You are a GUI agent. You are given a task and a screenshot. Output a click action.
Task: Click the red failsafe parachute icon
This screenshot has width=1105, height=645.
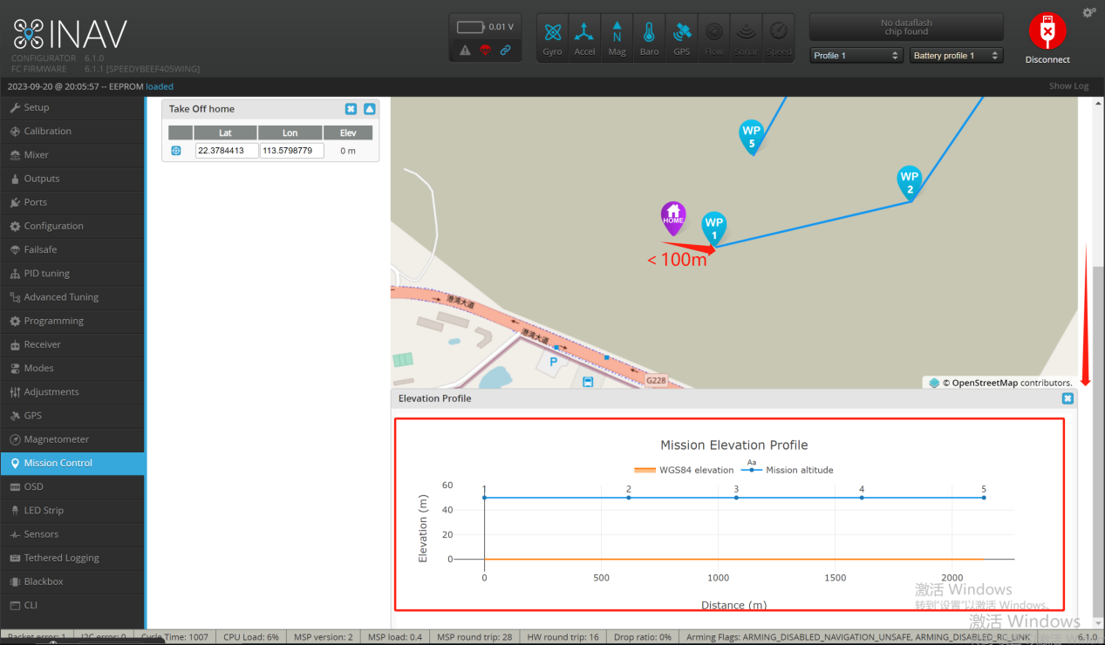[486, 51]
